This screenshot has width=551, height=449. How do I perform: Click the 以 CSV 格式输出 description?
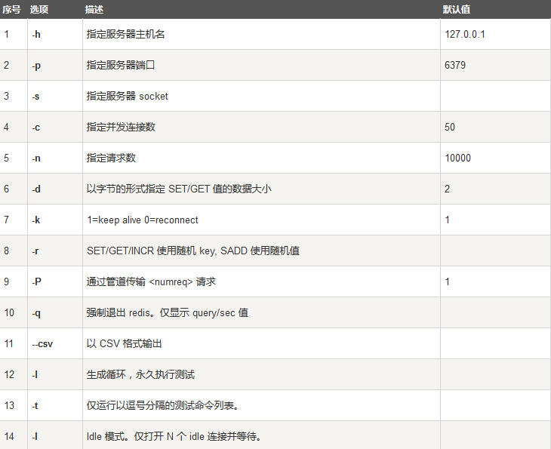coord(124,343)
